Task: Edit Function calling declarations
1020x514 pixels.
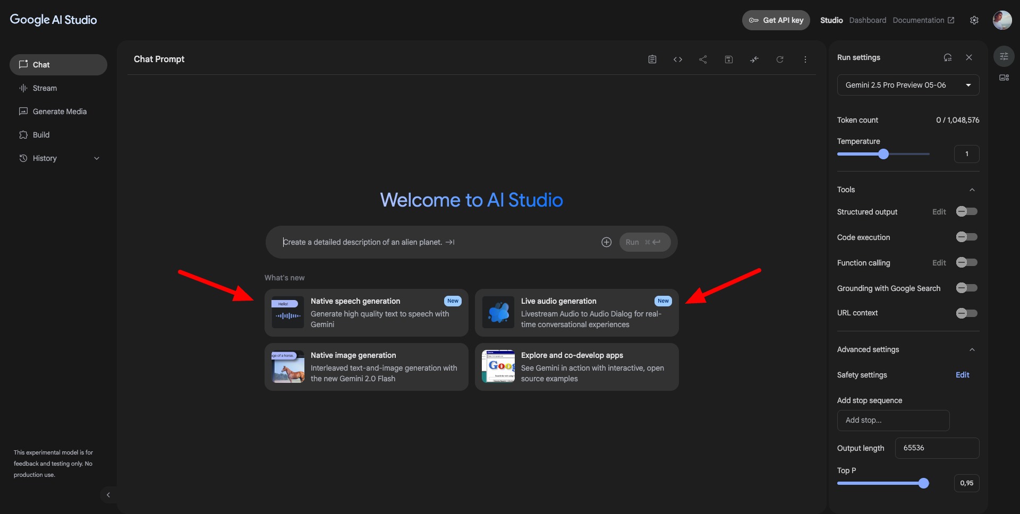Action: [x=939, y=263]
